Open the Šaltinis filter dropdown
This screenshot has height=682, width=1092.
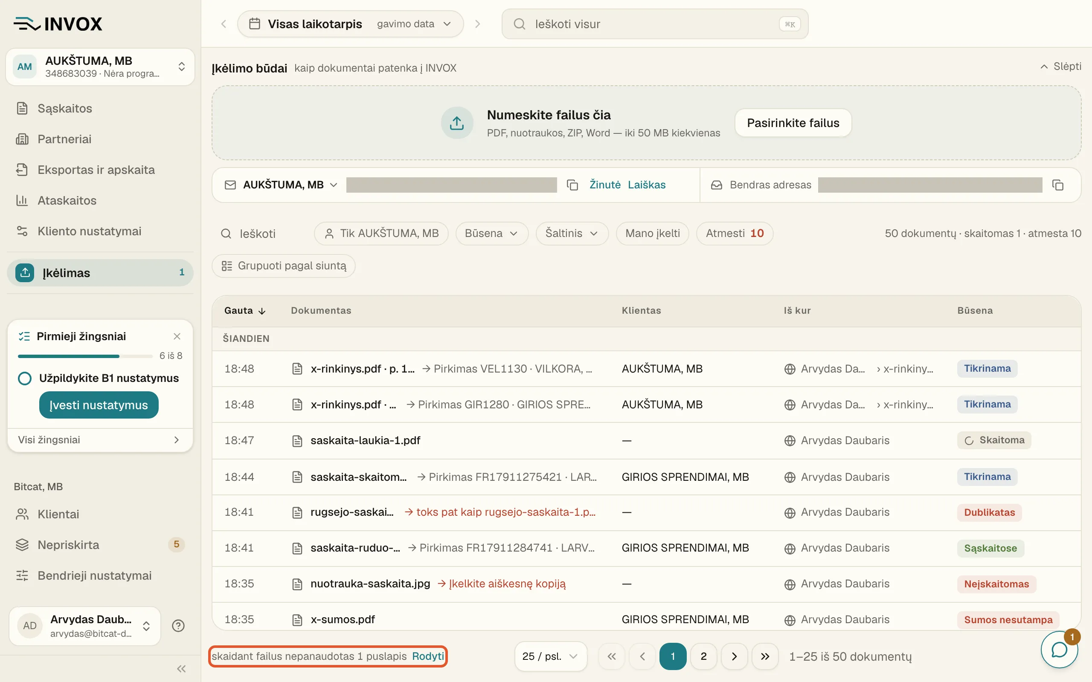(x=572, y=233)
